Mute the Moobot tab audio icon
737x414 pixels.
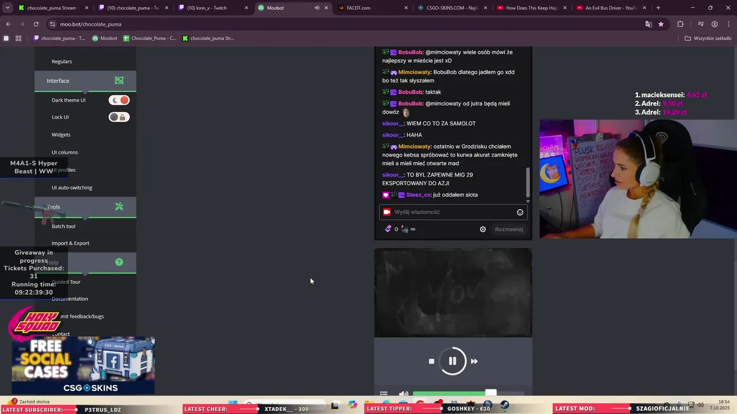click(x=317, y=8)
